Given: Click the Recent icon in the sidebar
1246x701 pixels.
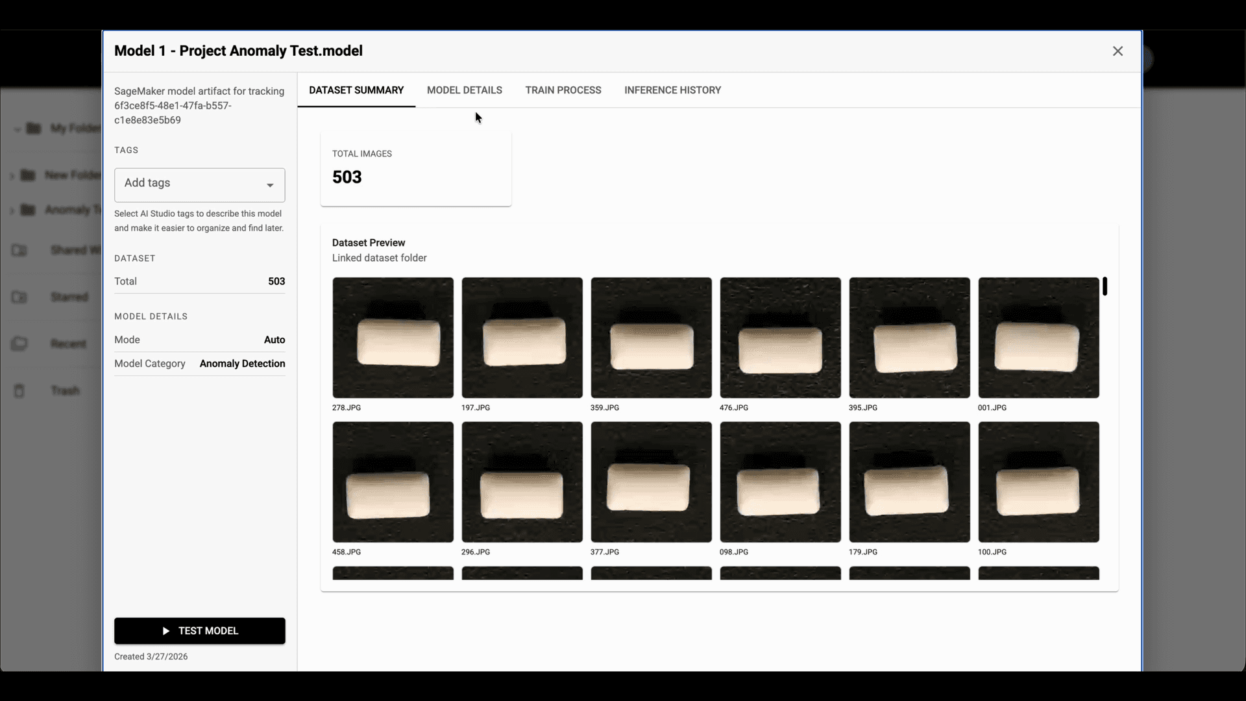Looking at the screenshot, I should [x=19, y=343].
